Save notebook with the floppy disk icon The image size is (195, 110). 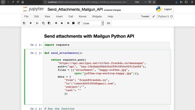24,23
